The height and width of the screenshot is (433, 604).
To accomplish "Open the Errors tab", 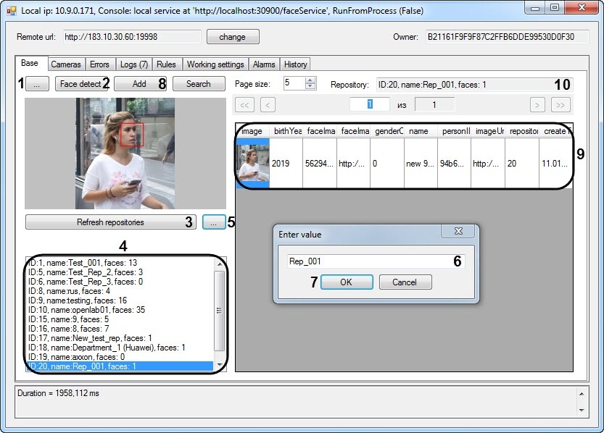I will click(99, 64).
